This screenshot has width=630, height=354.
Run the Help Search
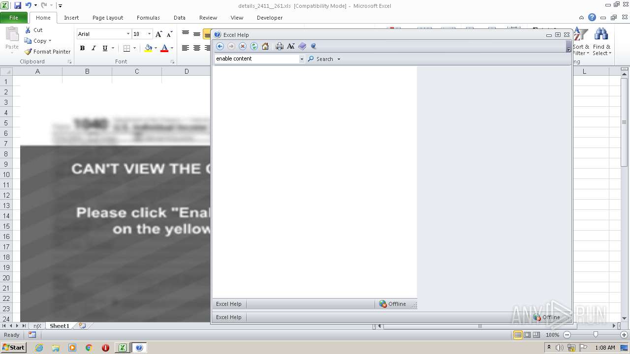[320, 59]
